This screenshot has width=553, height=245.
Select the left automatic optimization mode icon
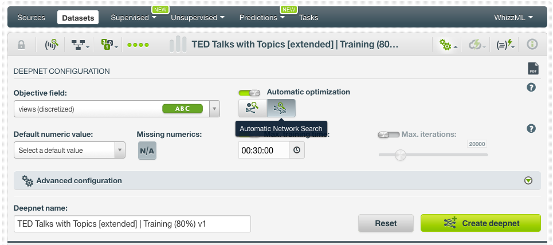click(x=253, y=108)
